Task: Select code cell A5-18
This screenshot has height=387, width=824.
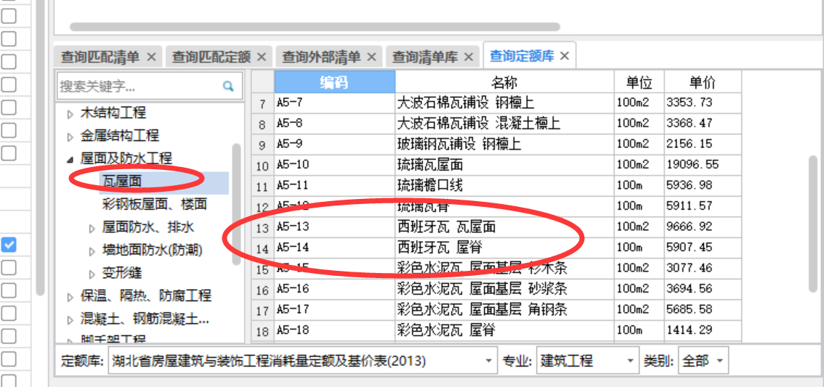Action: 335,330
